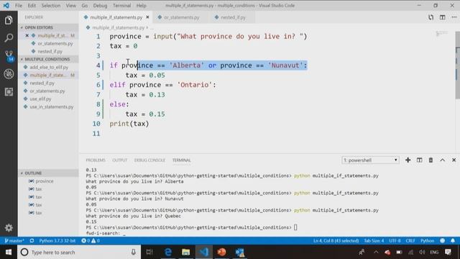Close the multiple_if_statements.py tab
Viewport: 460px width, 259px height.
[x=147, y=17]
